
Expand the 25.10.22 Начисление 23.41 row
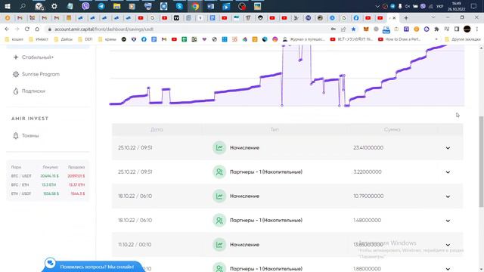(x=448, y=148)
